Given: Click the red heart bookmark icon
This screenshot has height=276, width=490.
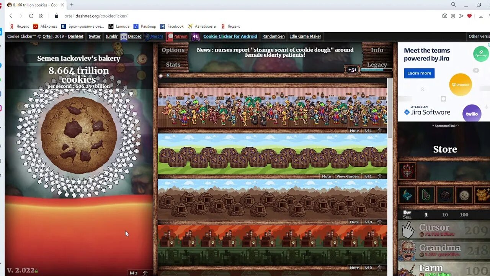Looking at the screenshot, I should [x=469, y=16].
